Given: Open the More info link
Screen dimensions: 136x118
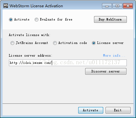Looking at the screenshot, I should click(x=114, y=55).
